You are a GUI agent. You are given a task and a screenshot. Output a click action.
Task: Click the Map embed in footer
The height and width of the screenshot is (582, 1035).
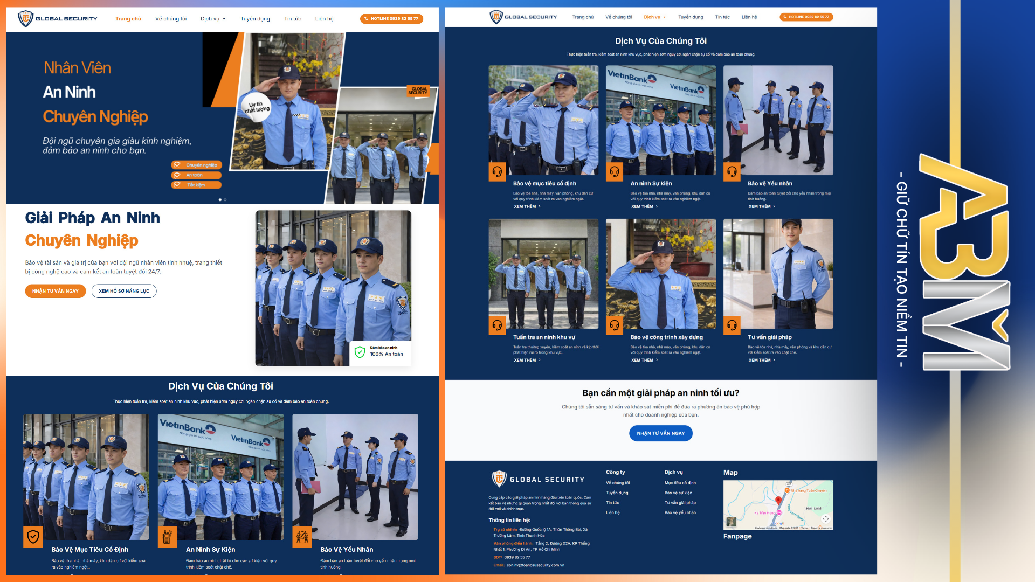tap(778, 505)
